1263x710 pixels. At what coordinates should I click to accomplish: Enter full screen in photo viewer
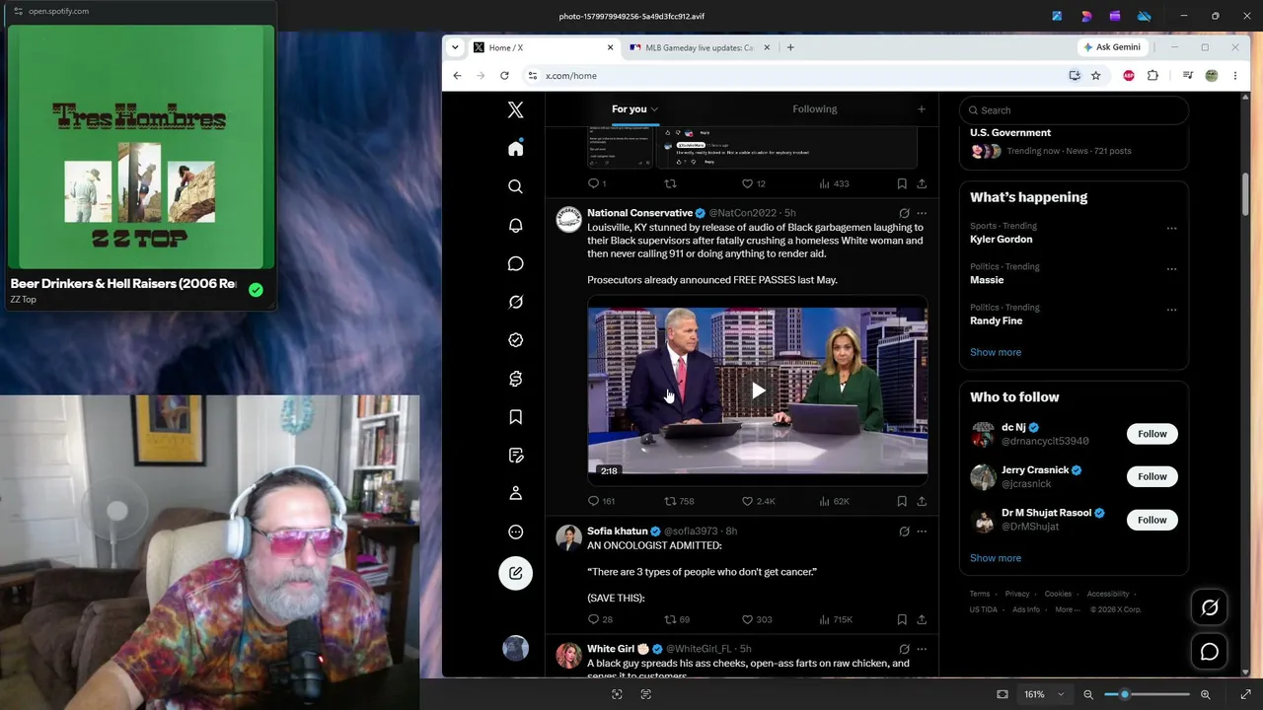coord(1245,694)
